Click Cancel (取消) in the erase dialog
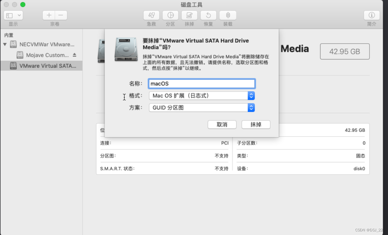Screen dimensions: 388x235 click(222, 124)
